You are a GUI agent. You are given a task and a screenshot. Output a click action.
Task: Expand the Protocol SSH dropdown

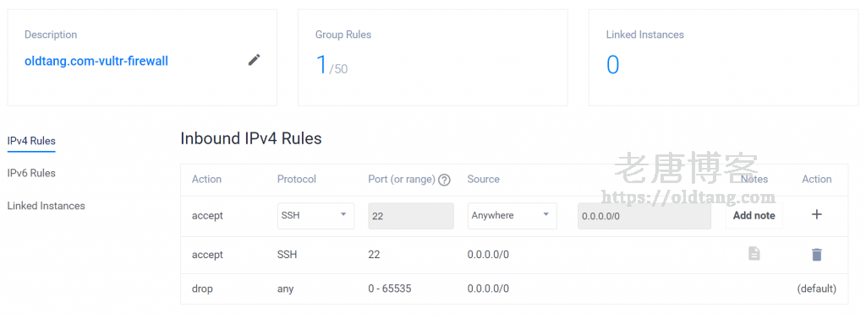tap(316, 215)
